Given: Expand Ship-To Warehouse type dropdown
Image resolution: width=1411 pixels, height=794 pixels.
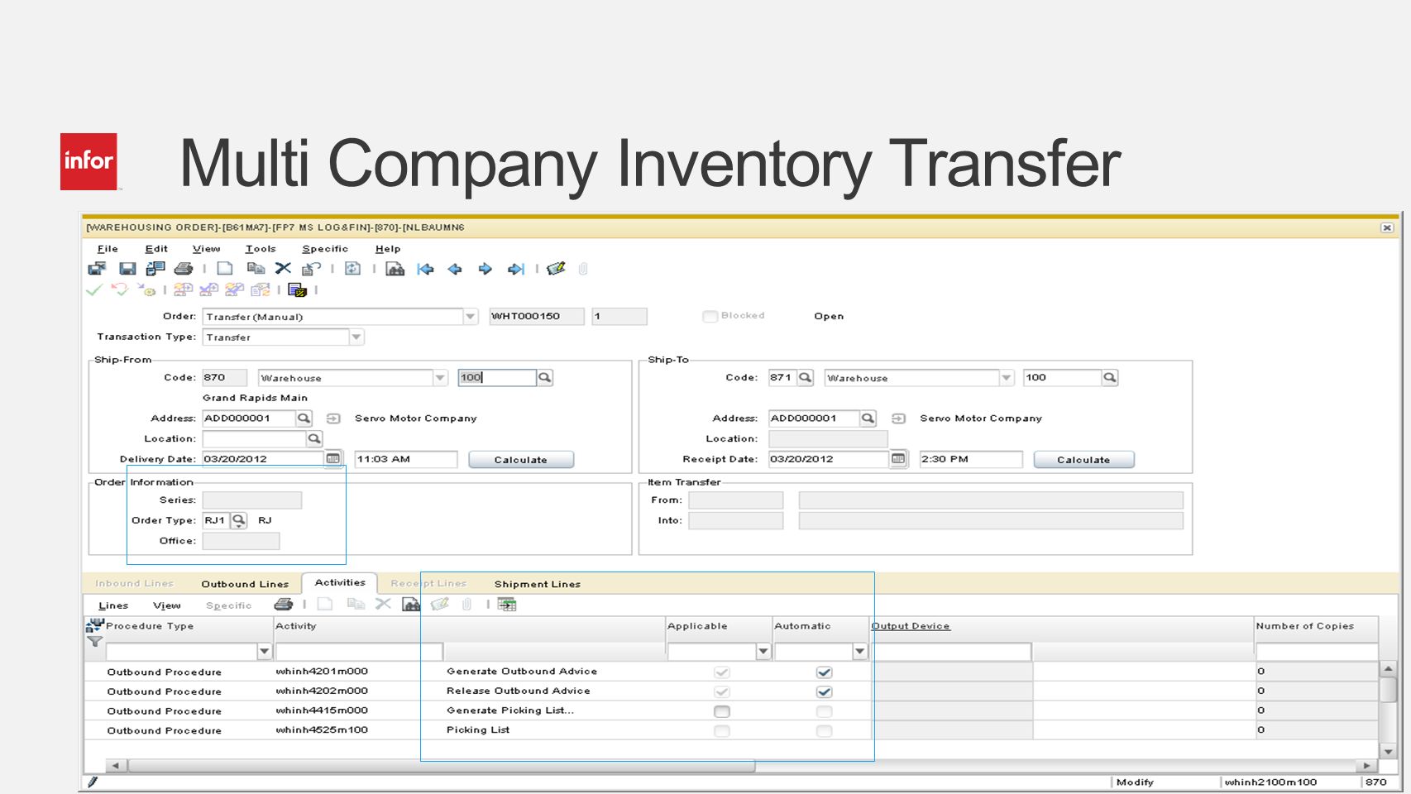Looking at the screenshot, I should (x=1007, y=378).
